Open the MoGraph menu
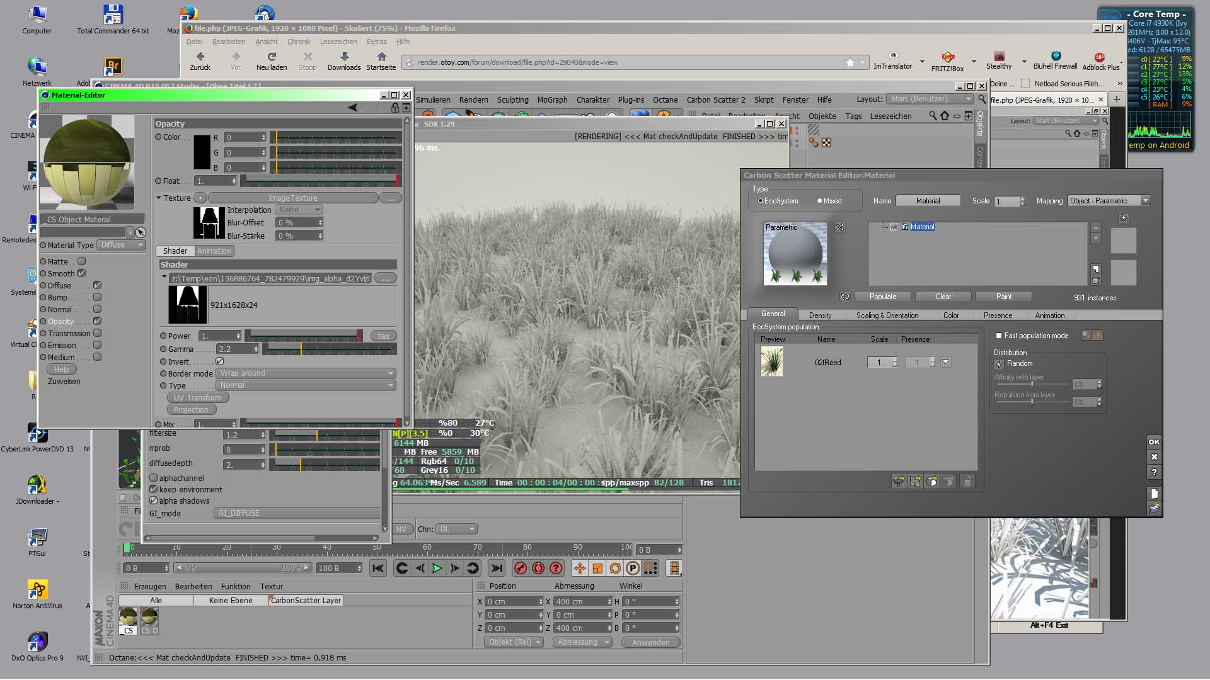Screen dimensions: 1210x680 [552, 99]
